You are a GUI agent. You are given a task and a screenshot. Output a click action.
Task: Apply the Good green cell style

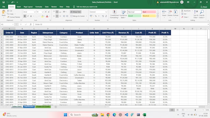click(134, 16)
